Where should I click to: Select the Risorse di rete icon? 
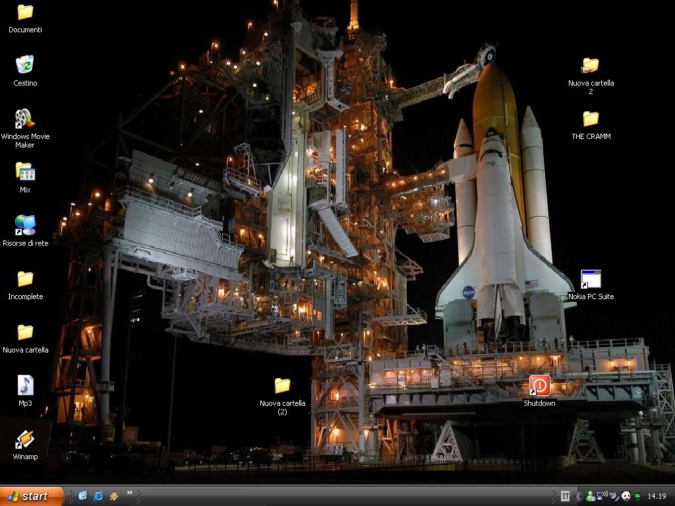[25, 231]
